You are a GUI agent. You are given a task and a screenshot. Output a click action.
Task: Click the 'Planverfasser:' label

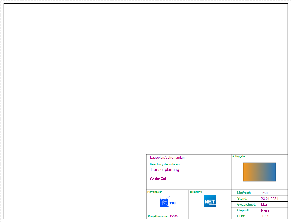click(x=155, y=192)
